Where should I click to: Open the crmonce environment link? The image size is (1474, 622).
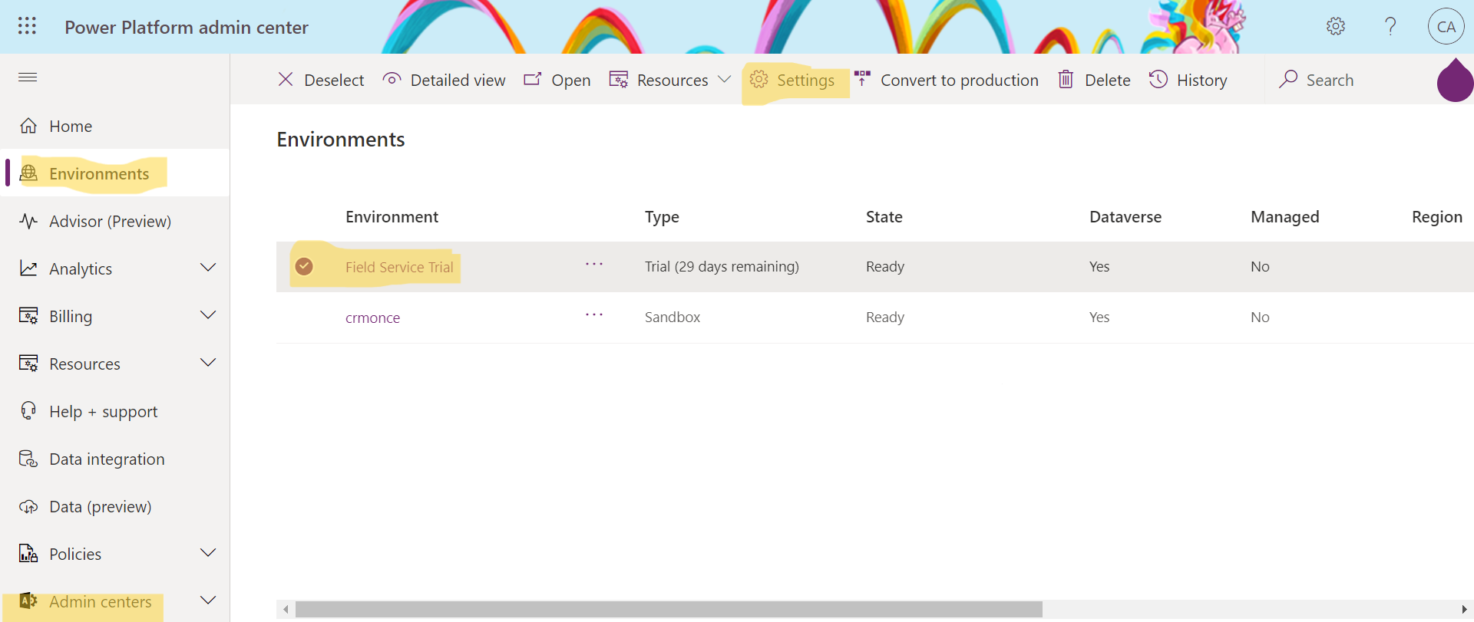[x=372, y=318]
